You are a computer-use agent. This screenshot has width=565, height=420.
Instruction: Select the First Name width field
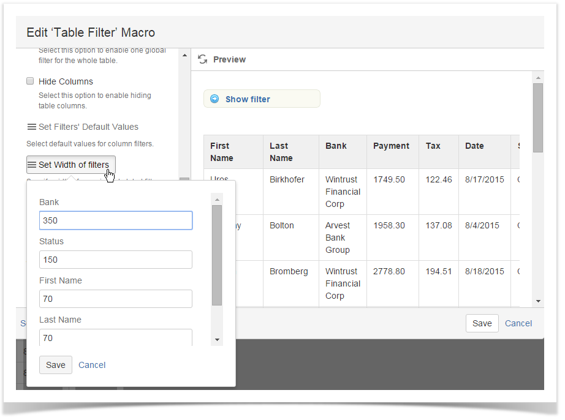(116, 299)
